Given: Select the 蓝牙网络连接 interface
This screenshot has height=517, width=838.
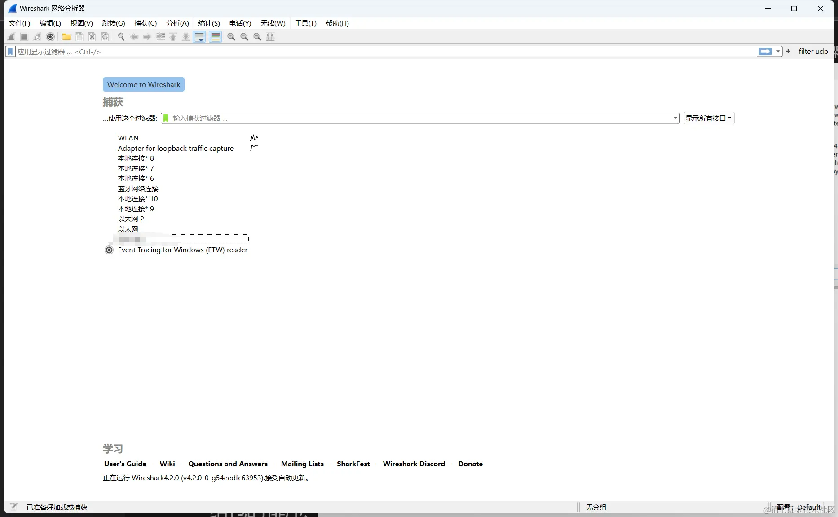Looking at the screenshot, I should pos(138,189).
